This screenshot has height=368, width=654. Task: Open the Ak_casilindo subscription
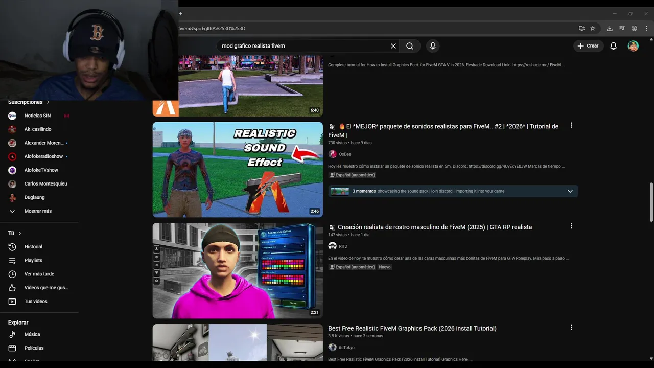39,129
